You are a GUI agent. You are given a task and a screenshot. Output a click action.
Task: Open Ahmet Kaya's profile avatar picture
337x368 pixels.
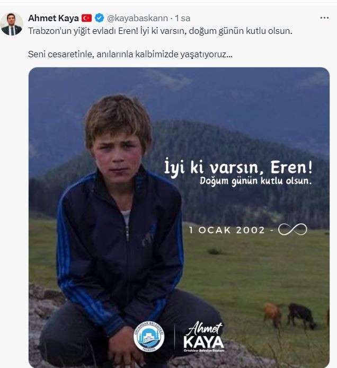click(x=12, y=24)
